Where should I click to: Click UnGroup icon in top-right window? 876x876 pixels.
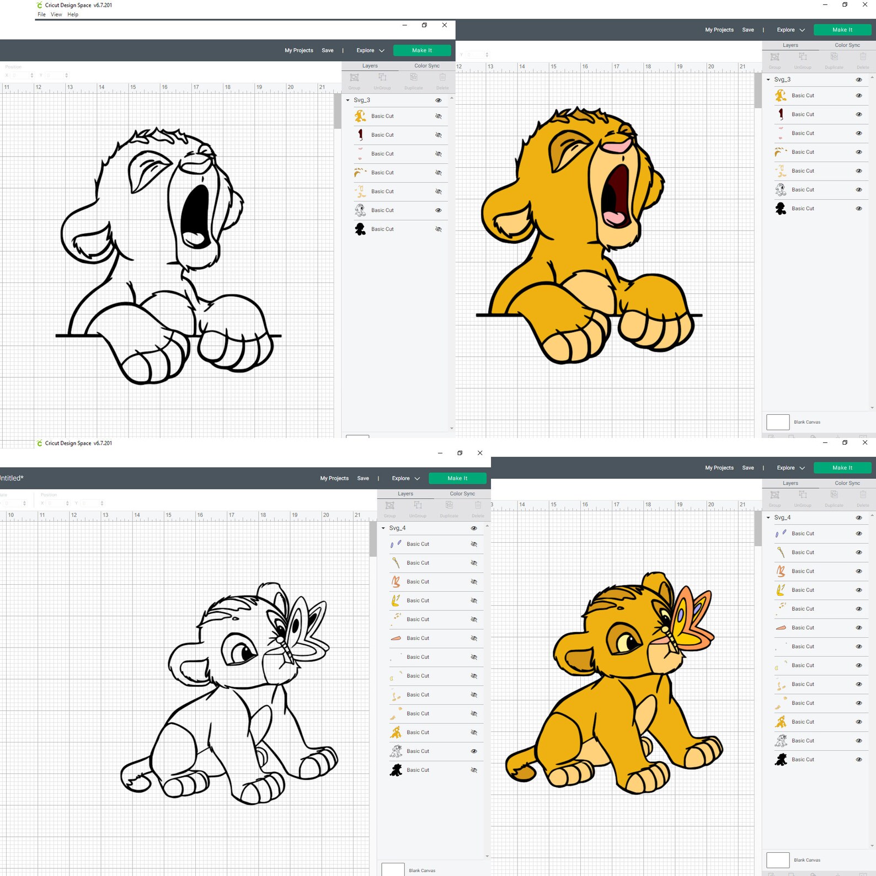coord(803,57)
